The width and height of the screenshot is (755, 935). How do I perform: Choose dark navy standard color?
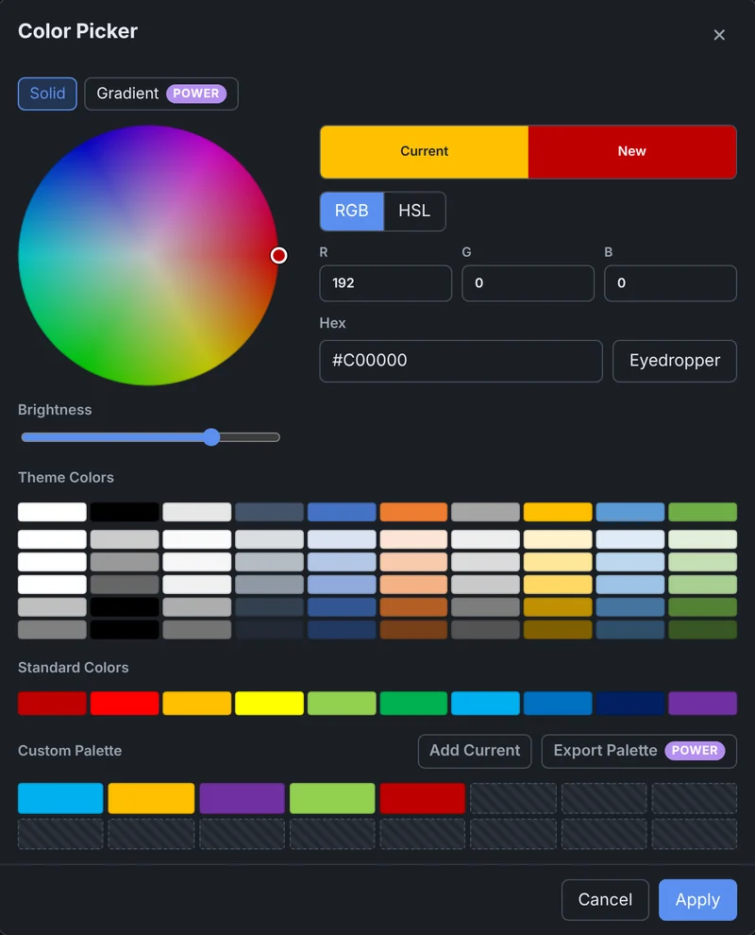click(629, 703)
